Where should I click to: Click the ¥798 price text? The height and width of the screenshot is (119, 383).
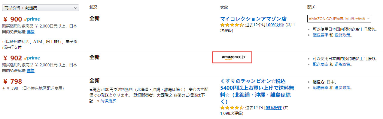pos(12,82)
